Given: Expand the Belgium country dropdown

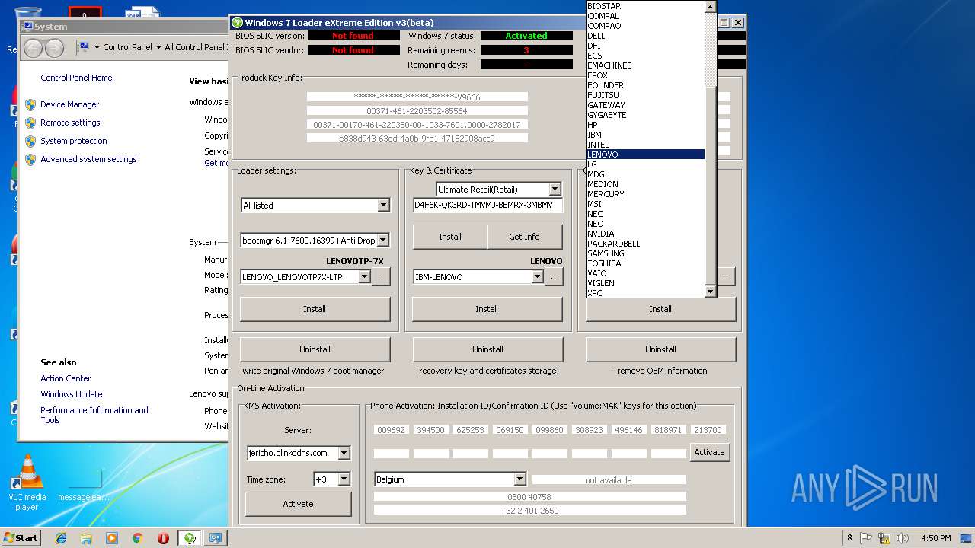Looking at the screenshot, I should [519, 479].
